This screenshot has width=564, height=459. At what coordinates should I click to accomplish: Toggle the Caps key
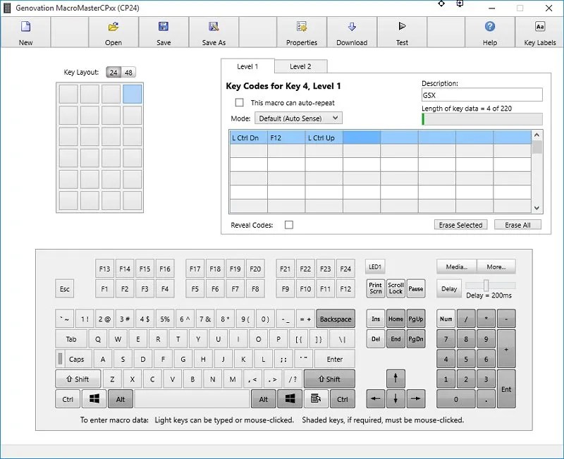74,359
